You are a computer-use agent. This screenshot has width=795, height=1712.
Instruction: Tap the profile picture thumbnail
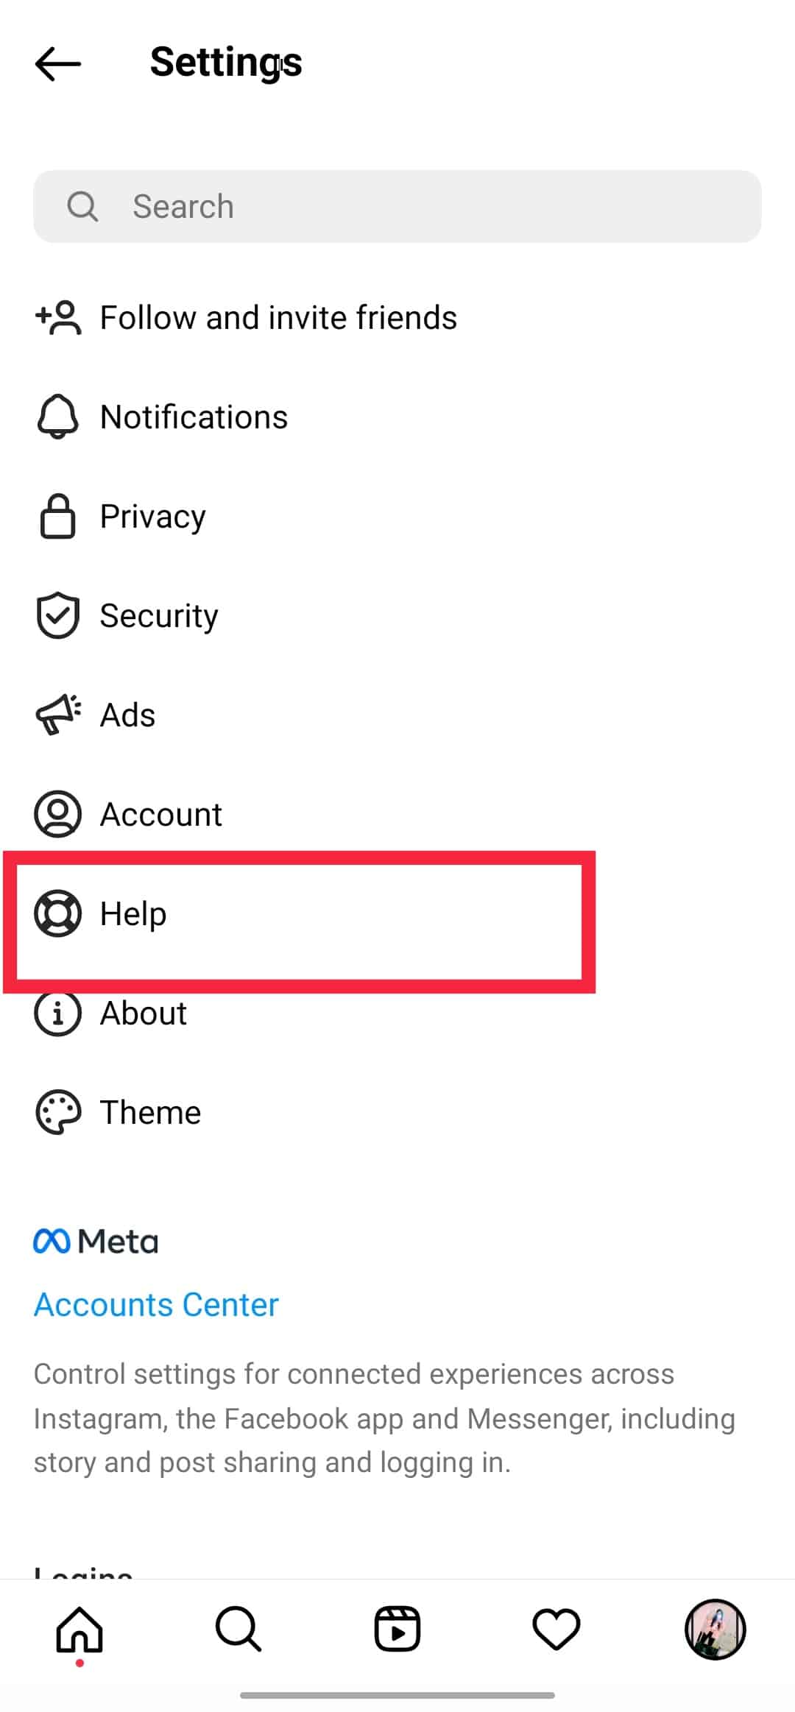click(715, 1630)
